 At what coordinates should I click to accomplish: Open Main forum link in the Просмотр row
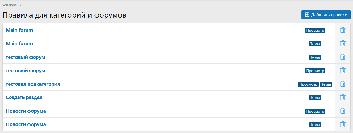(19, 30)
